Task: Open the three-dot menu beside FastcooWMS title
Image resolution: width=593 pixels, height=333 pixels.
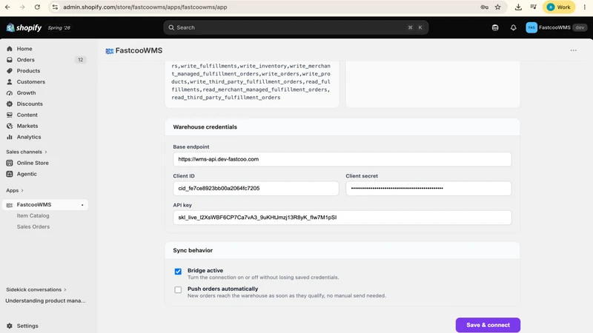Action: tap(573, 50)
